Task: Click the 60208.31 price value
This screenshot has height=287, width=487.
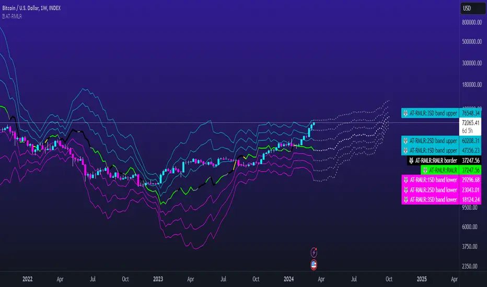Action: coord(470,141)
